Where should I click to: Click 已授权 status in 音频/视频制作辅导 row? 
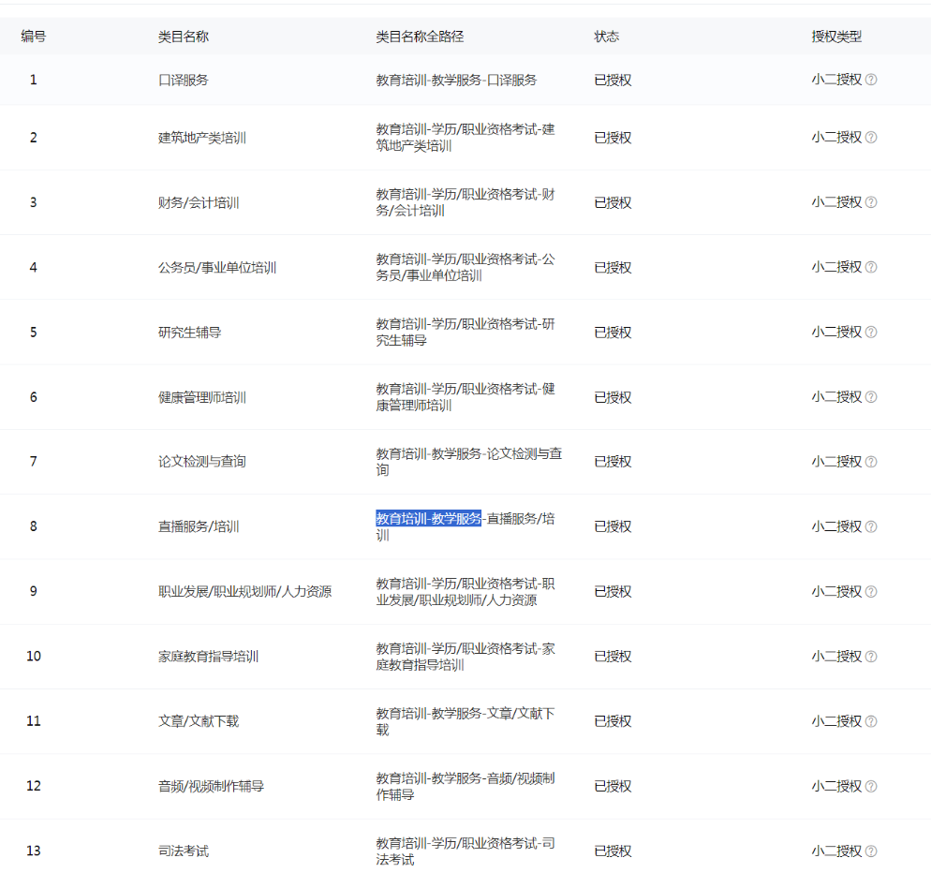click(613, 786)
